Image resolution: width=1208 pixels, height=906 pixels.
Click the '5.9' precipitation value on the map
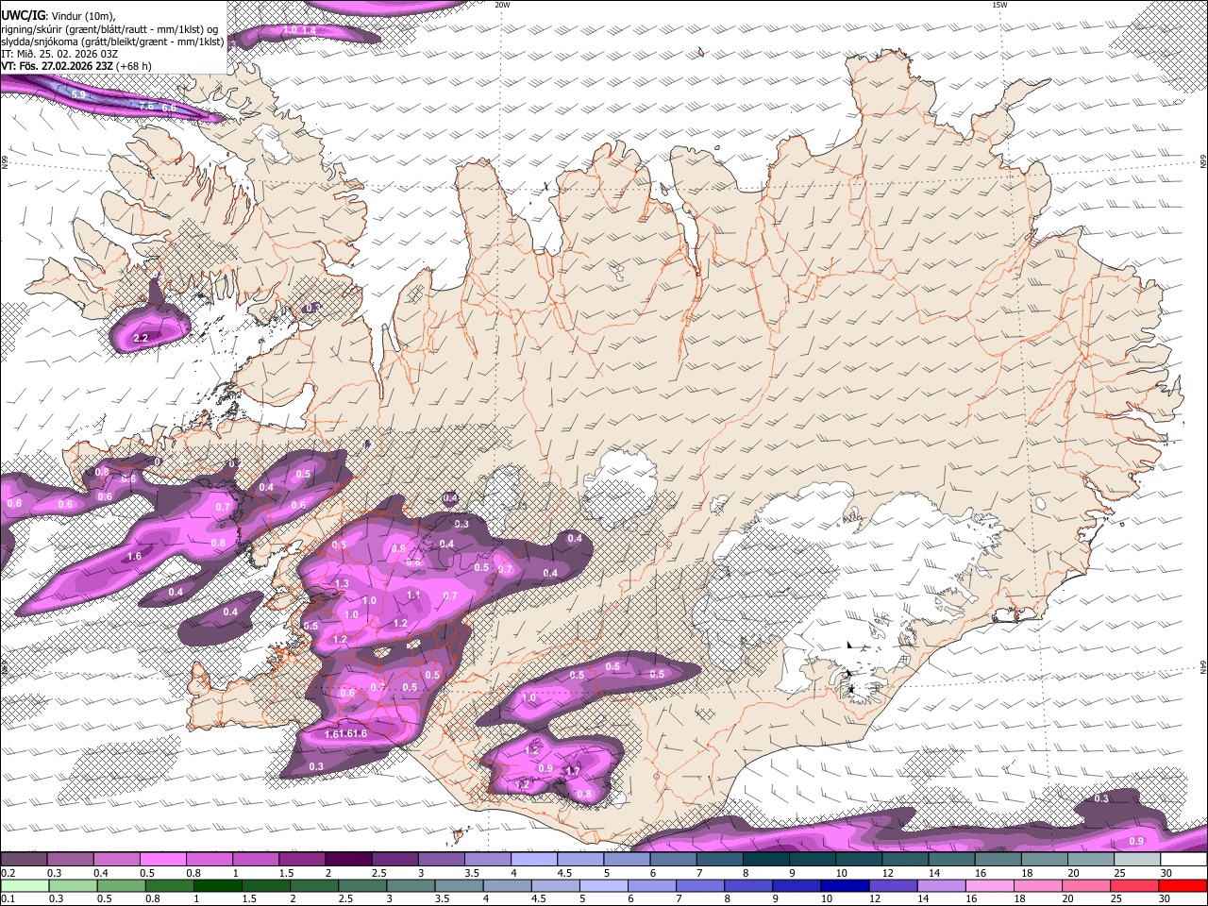click(x=78, y=94)
